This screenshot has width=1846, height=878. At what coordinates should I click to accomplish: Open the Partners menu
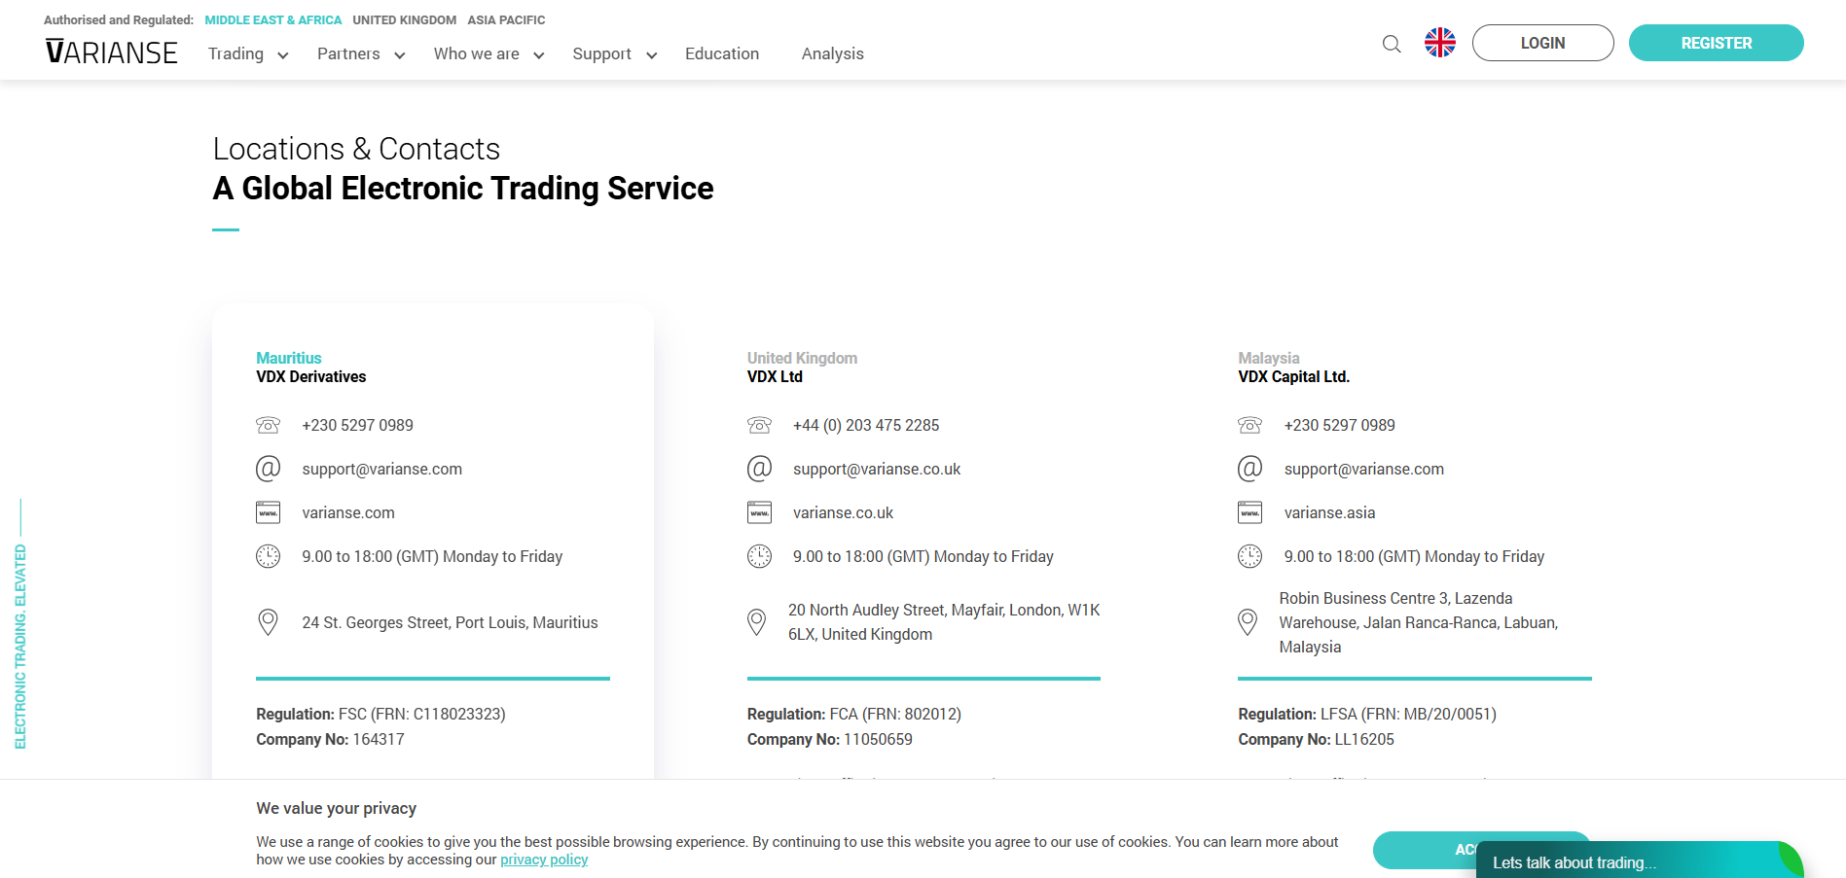coord(348,53)
